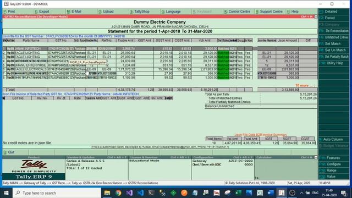
Task: Click the Windows Start button
Action: (6, 193)
